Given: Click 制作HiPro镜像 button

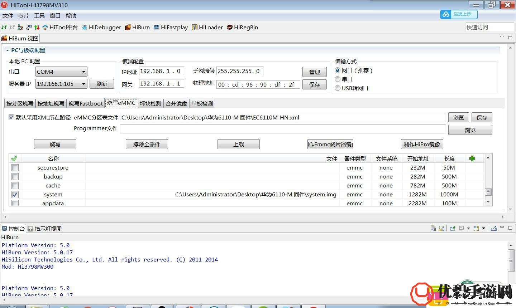Looking at the screenshot, I should (x=422, y=144).
